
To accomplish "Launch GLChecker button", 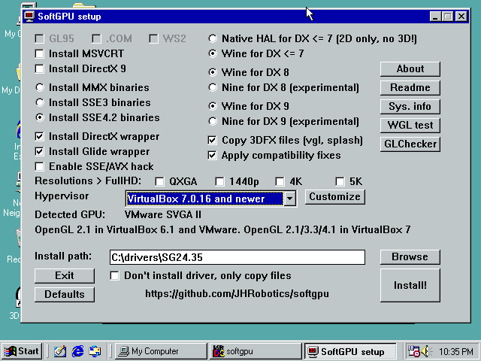I will coord(410,144).
